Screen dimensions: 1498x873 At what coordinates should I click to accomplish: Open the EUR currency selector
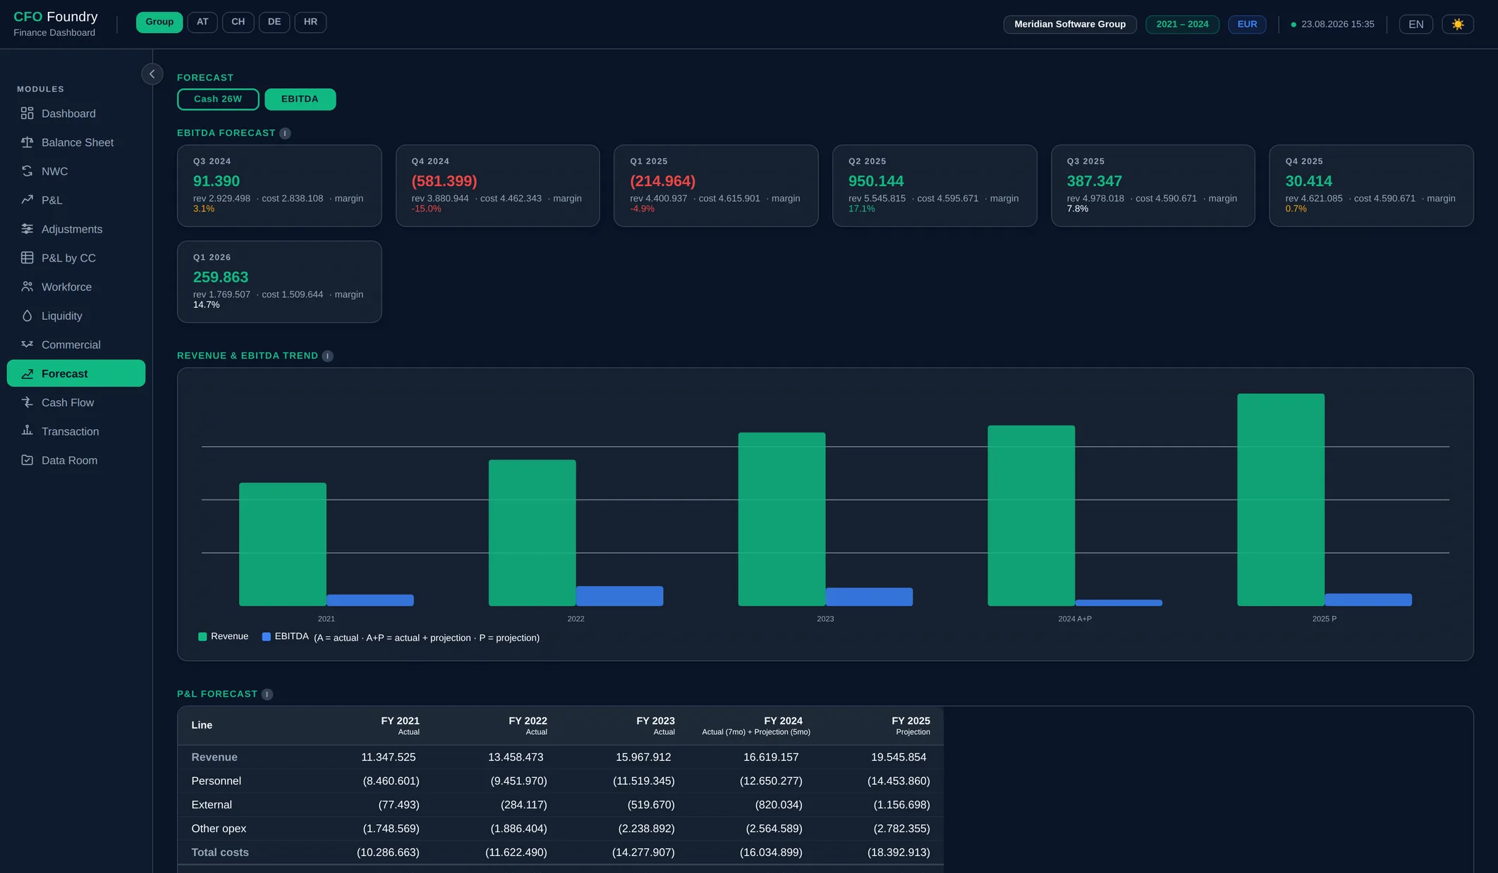point(1247,24)
